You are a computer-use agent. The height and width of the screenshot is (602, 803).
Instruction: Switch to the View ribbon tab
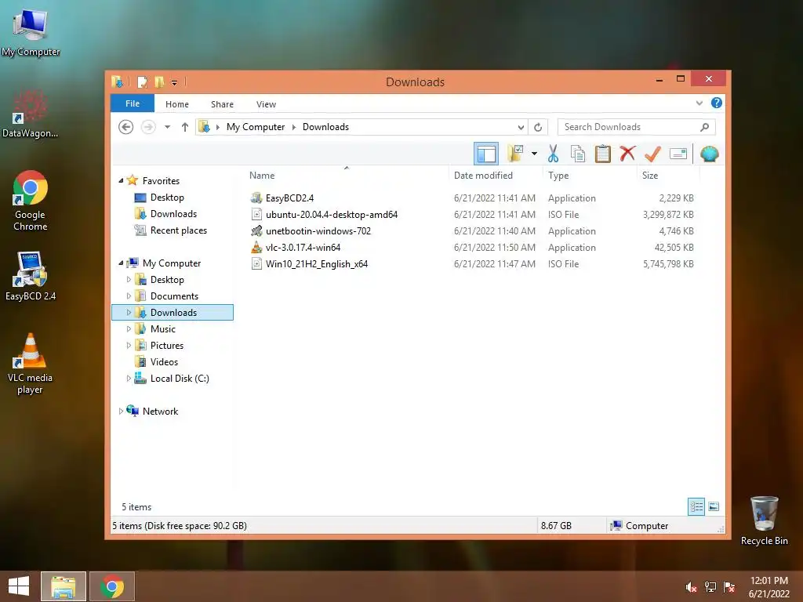267,104
